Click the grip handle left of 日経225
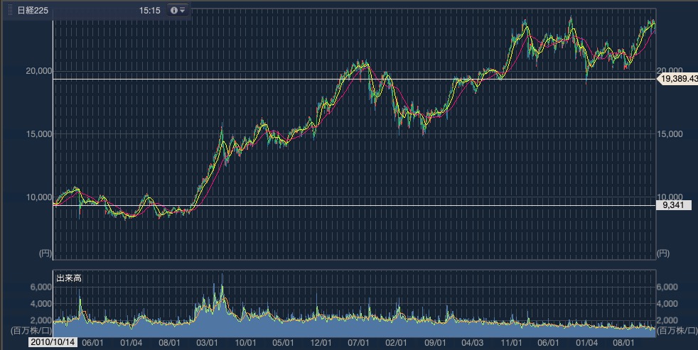Image resolution: width=698 pixels, height=350 pixels. coord(10,10)
